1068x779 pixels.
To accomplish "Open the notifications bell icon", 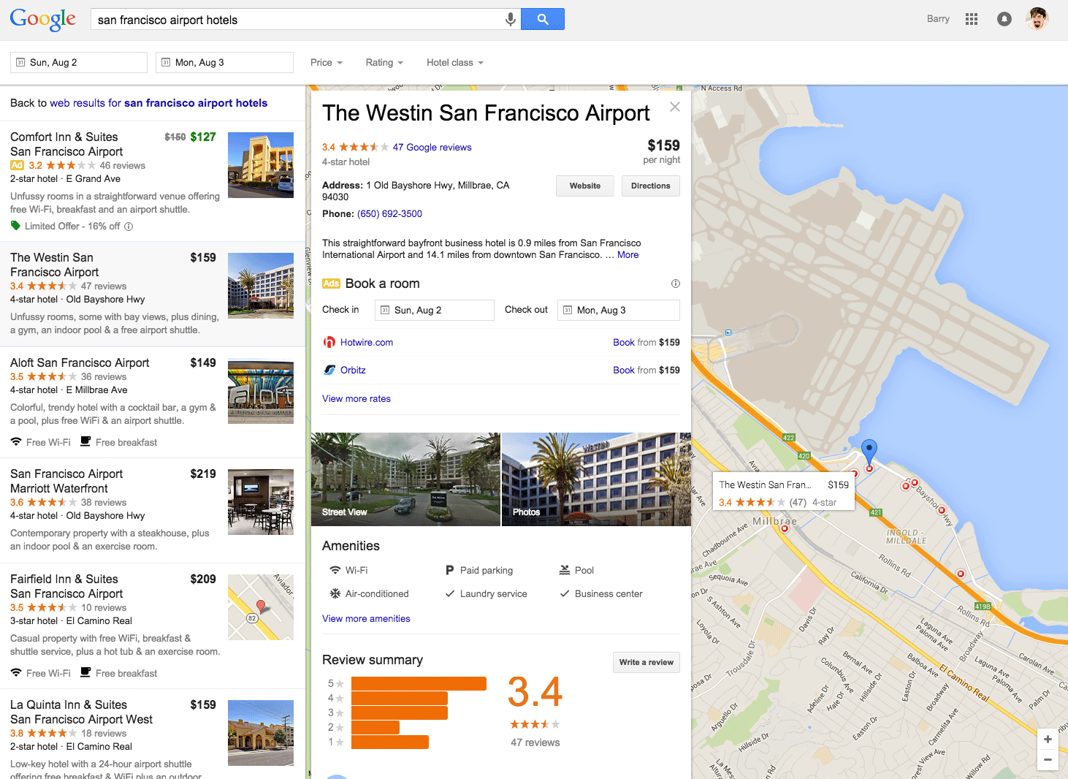I will click(1004, 19).
